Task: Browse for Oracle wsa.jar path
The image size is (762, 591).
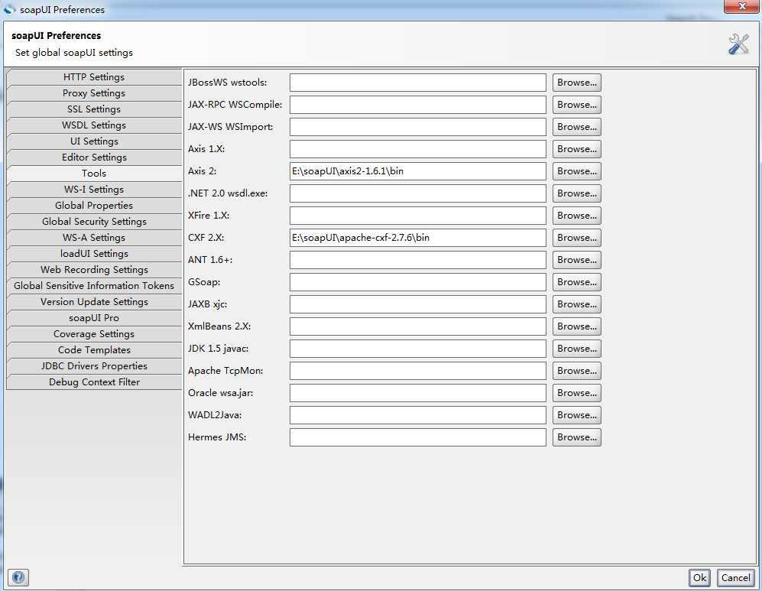Action: 577,393
